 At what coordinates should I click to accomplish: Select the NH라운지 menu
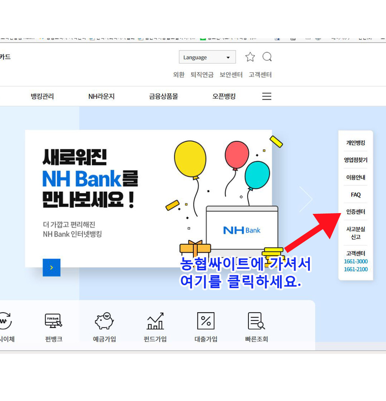coord(101,96)
